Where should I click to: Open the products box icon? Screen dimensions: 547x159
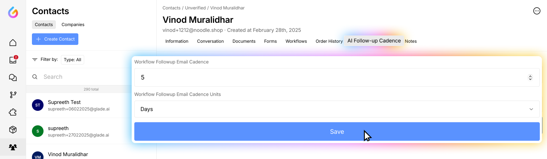(x=13, y=130)
